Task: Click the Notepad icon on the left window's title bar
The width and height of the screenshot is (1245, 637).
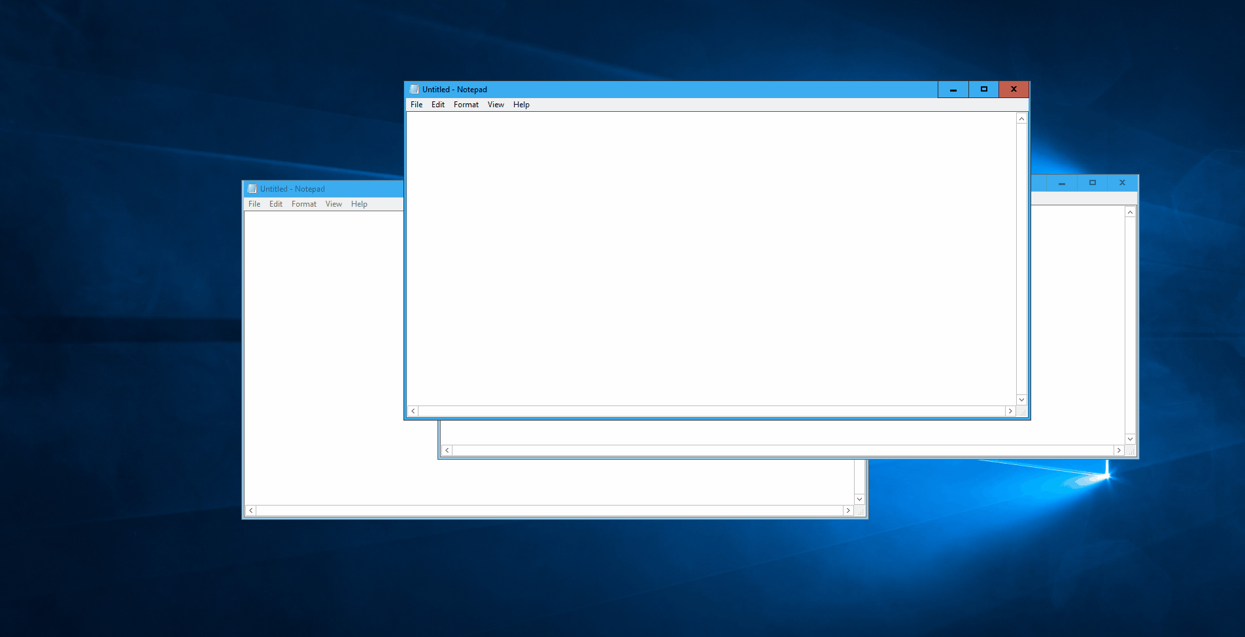Action: (x=252, y=188)
